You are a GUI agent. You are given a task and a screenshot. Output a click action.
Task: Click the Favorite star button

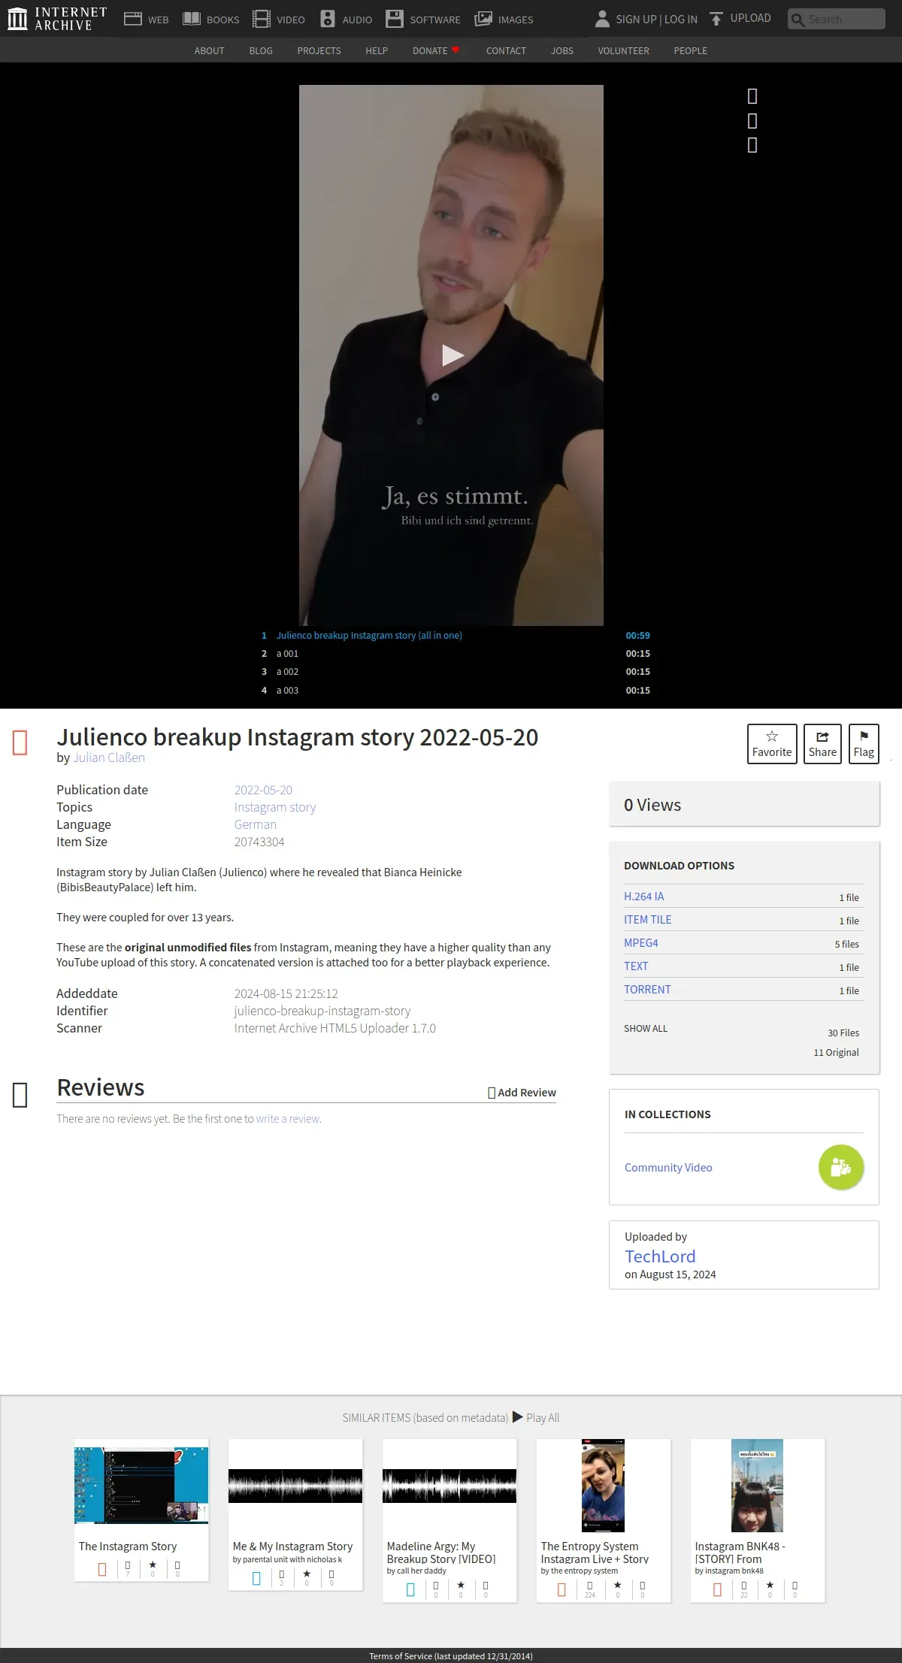[772, 744]
